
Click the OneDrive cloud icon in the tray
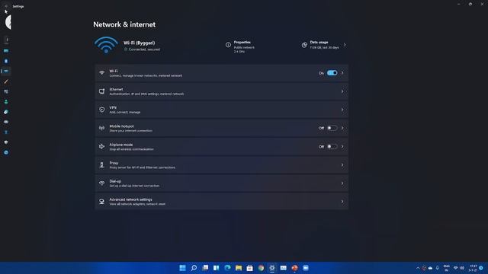click(430, 268)
